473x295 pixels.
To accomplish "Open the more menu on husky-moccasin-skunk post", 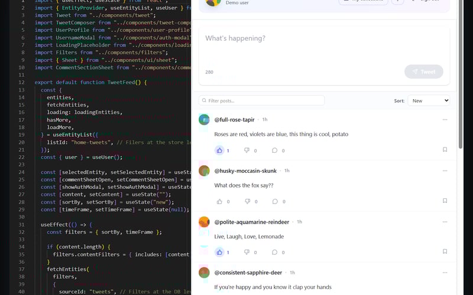I will 445,171.
